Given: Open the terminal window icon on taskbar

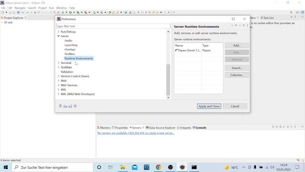Looking at the screenshot, I should [x=194, y=167].
